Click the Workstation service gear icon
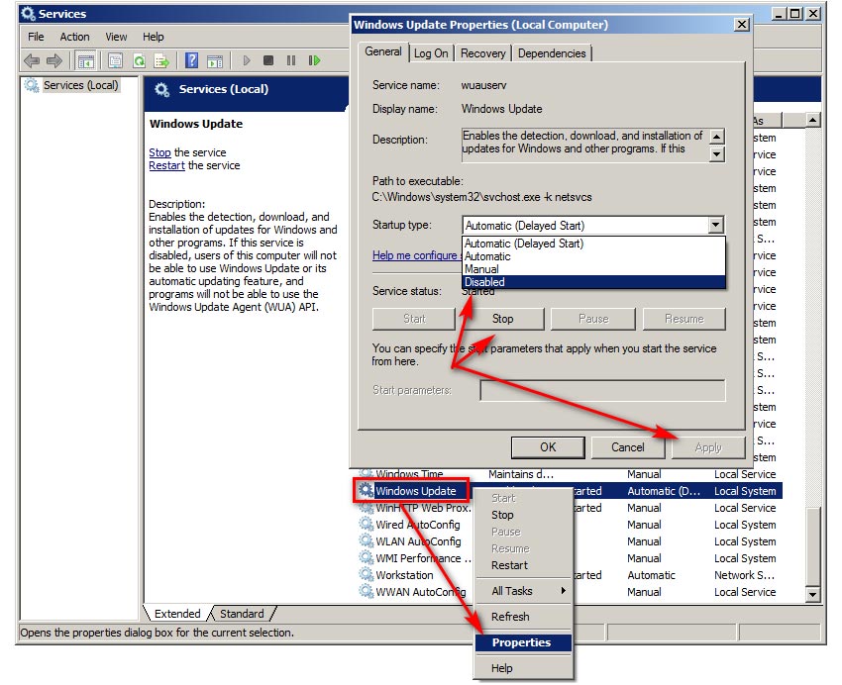Viewport: 842px width, 685px height. coord(367,574)
